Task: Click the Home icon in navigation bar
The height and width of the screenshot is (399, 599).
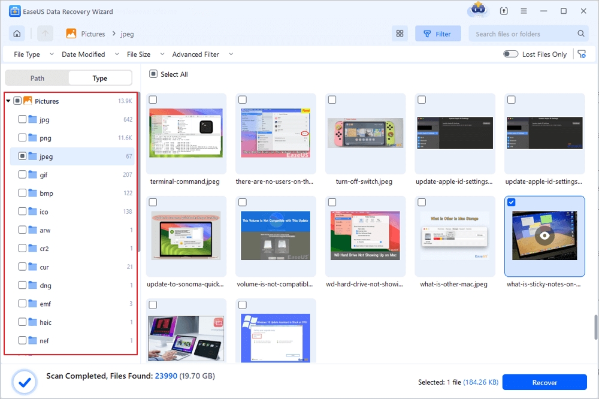Action: 17,34
